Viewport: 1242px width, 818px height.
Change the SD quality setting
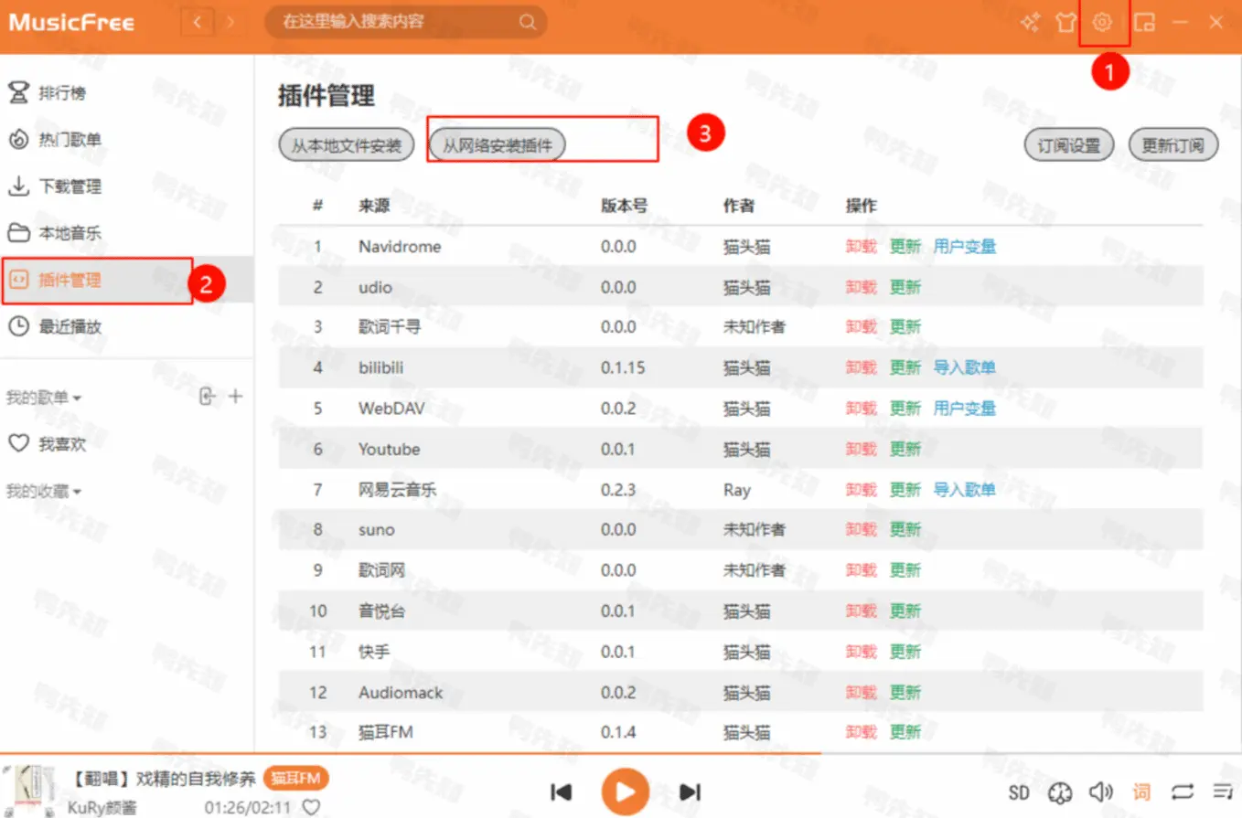point(1019,792)
